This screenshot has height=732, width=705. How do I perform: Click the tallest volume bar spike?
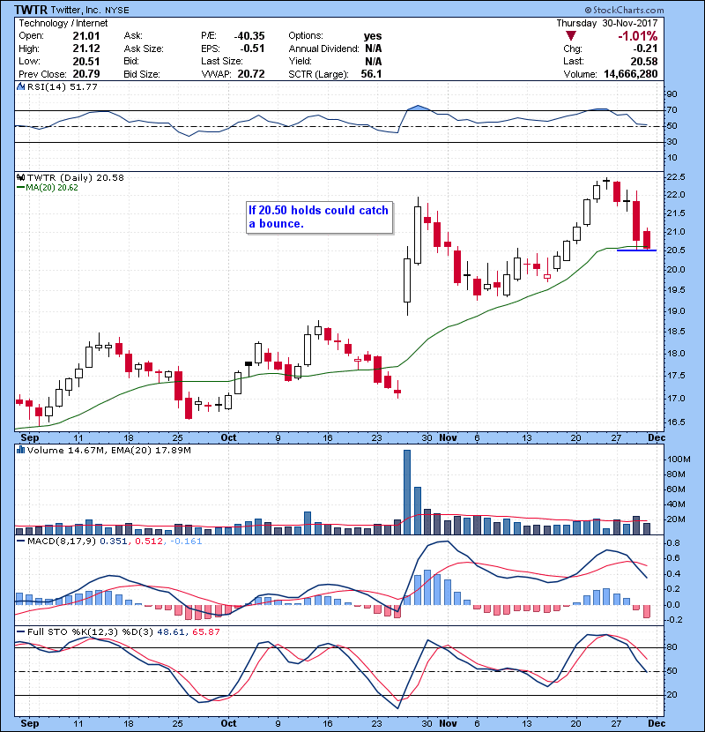[x=407, y=492]
